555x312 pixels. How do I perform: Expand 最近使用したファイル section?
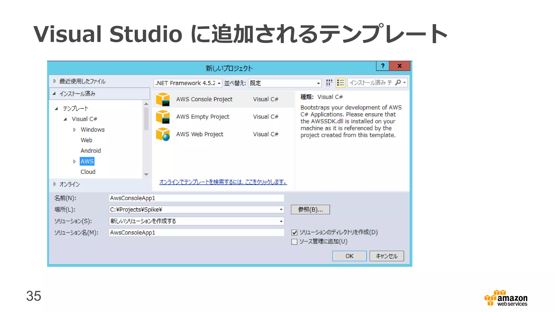[54, 81]
